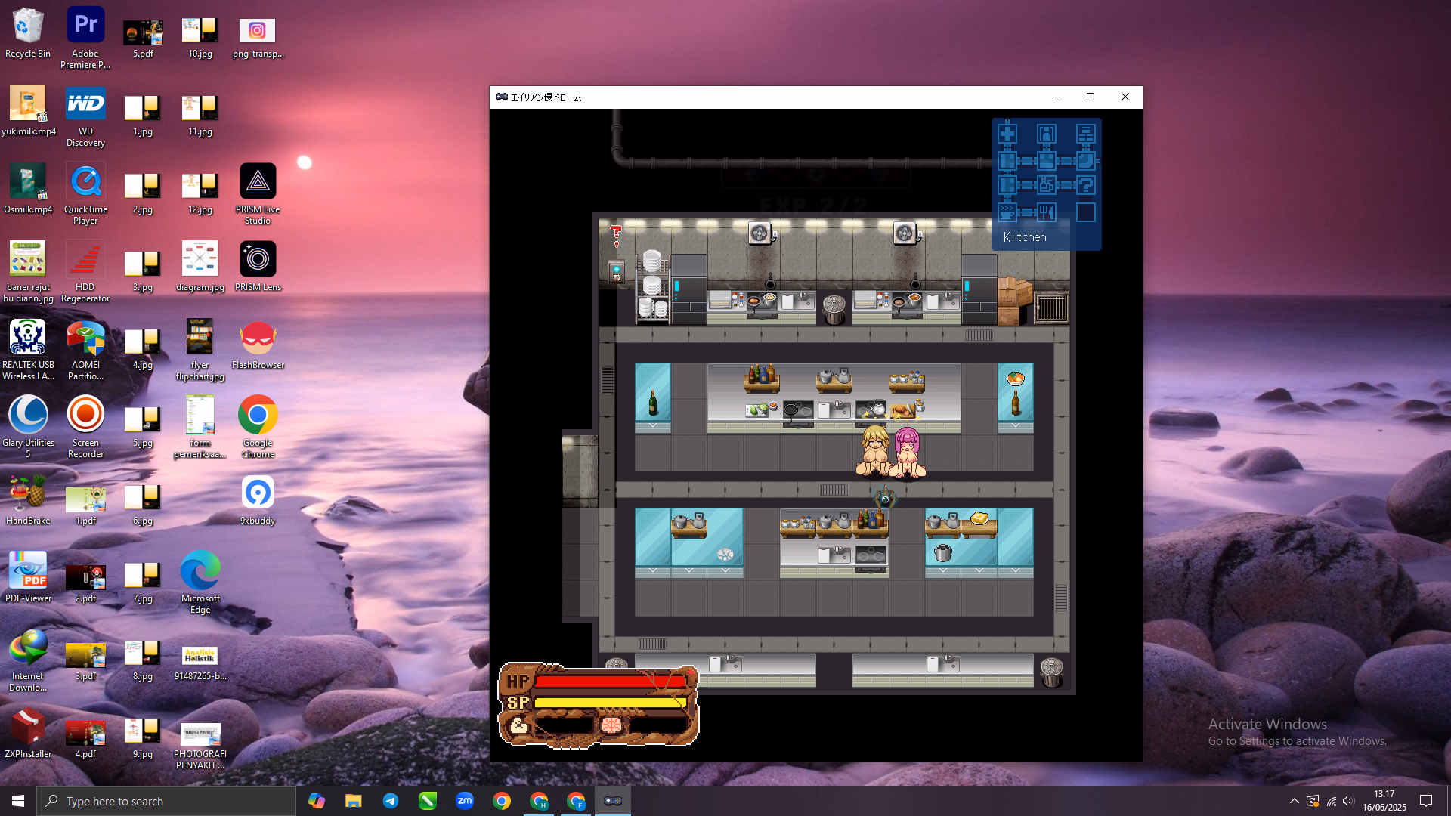Click the red HP bar
The image size is (1451, 816).
[610, 682]
